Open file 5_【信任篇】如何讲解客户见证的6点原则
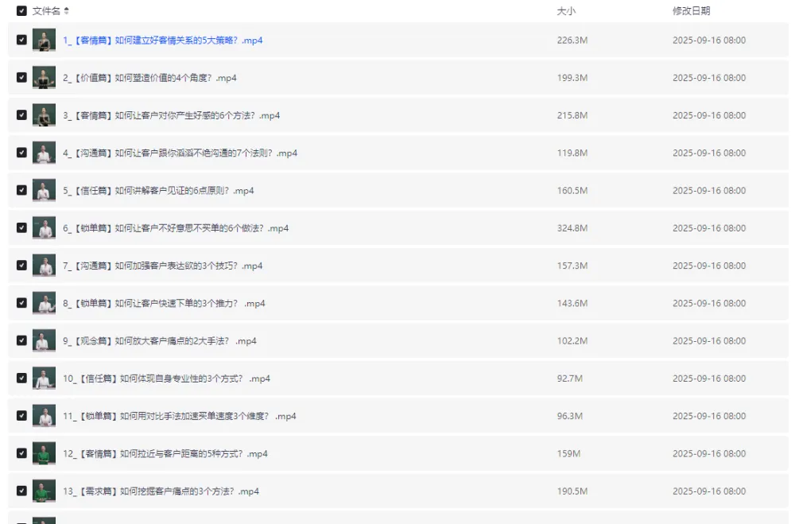The height and width of the screenshot is (524, 795). pos(158,191)
